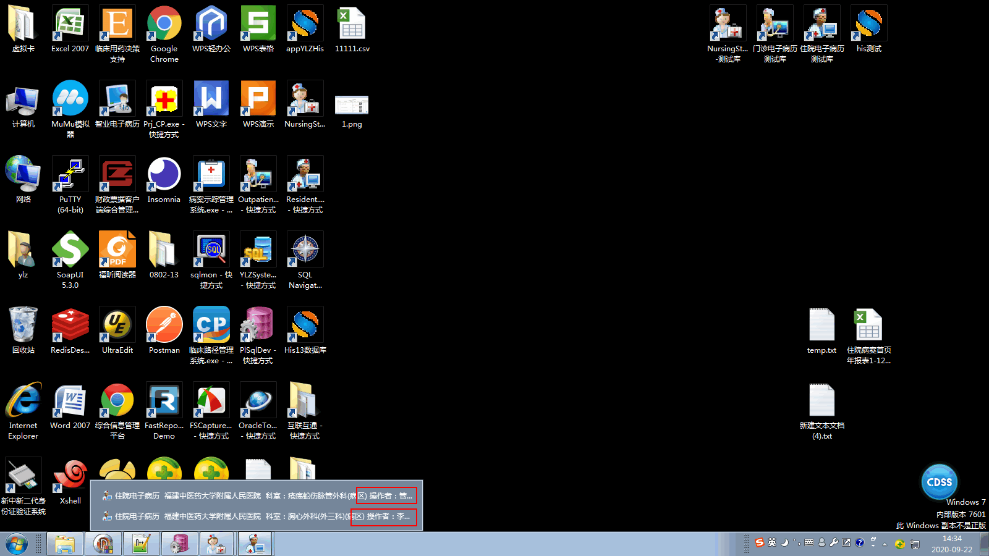The width and height of the screenshot is (989, 556).
Task: Click the 门诊电子病历测试库 shortcut
Action: pyautogui.click(x=775, y=35)
